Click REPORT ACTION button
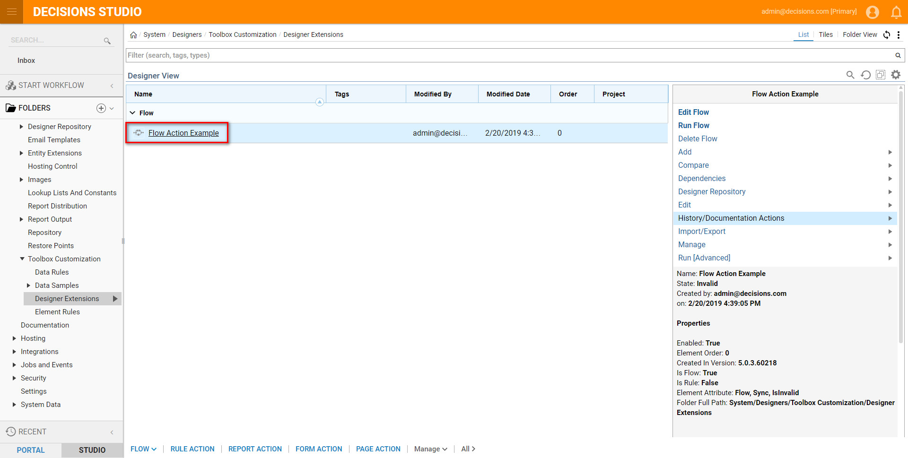 [255, 449]
